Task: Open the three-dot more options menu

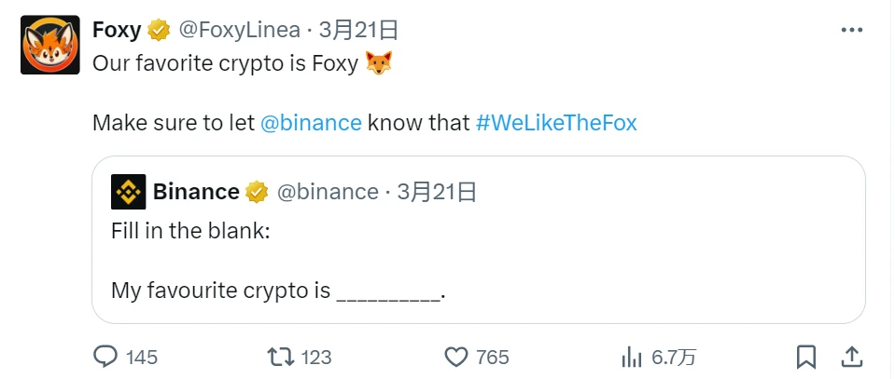Action: [851, 30]
